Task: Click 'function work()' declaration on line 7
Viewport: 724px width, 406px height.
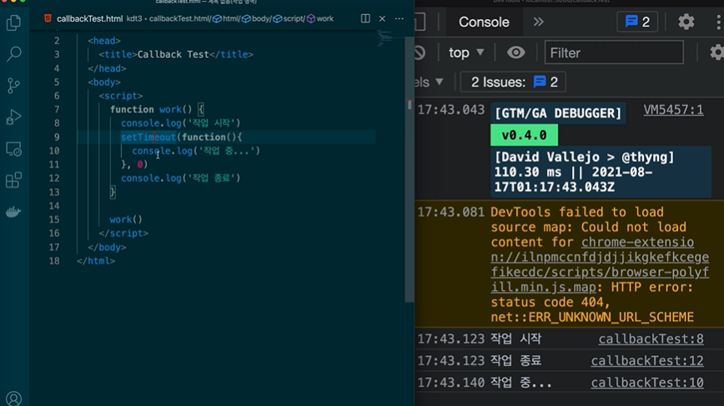Action: pos(150,109)
